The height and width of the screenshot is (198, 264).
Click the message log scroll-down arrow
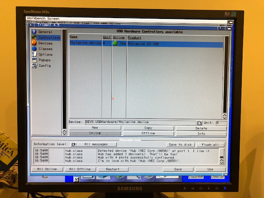coord(222,163)
